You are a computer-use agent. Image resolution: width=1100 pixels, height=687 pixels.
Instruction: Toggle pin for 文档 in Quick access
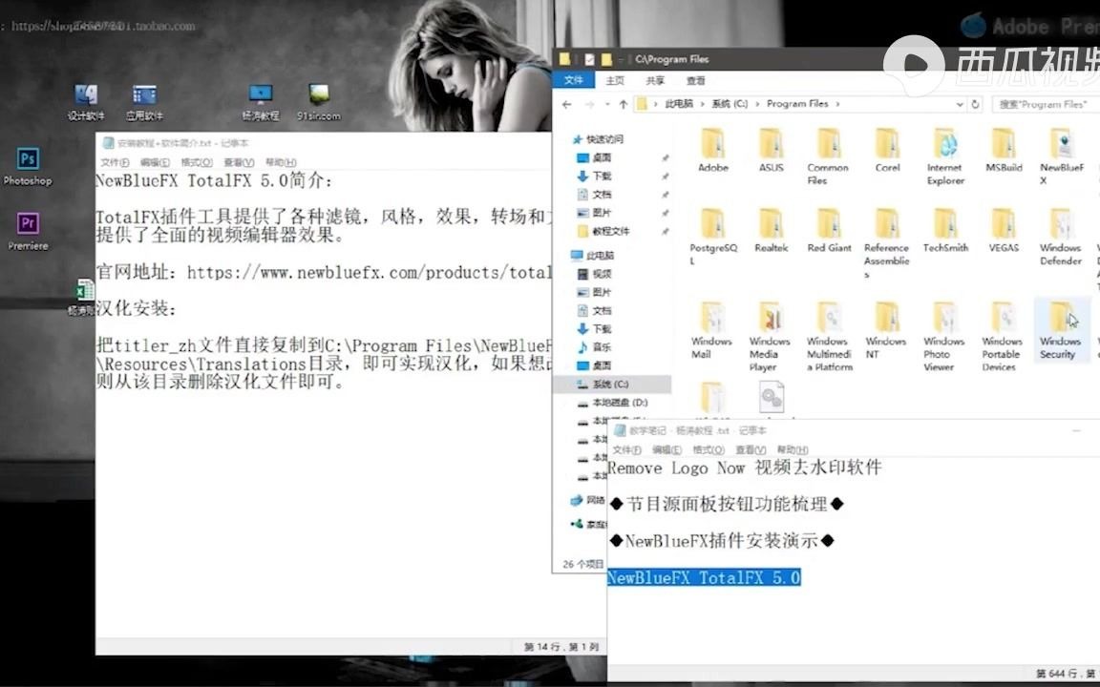coord(665,194)
